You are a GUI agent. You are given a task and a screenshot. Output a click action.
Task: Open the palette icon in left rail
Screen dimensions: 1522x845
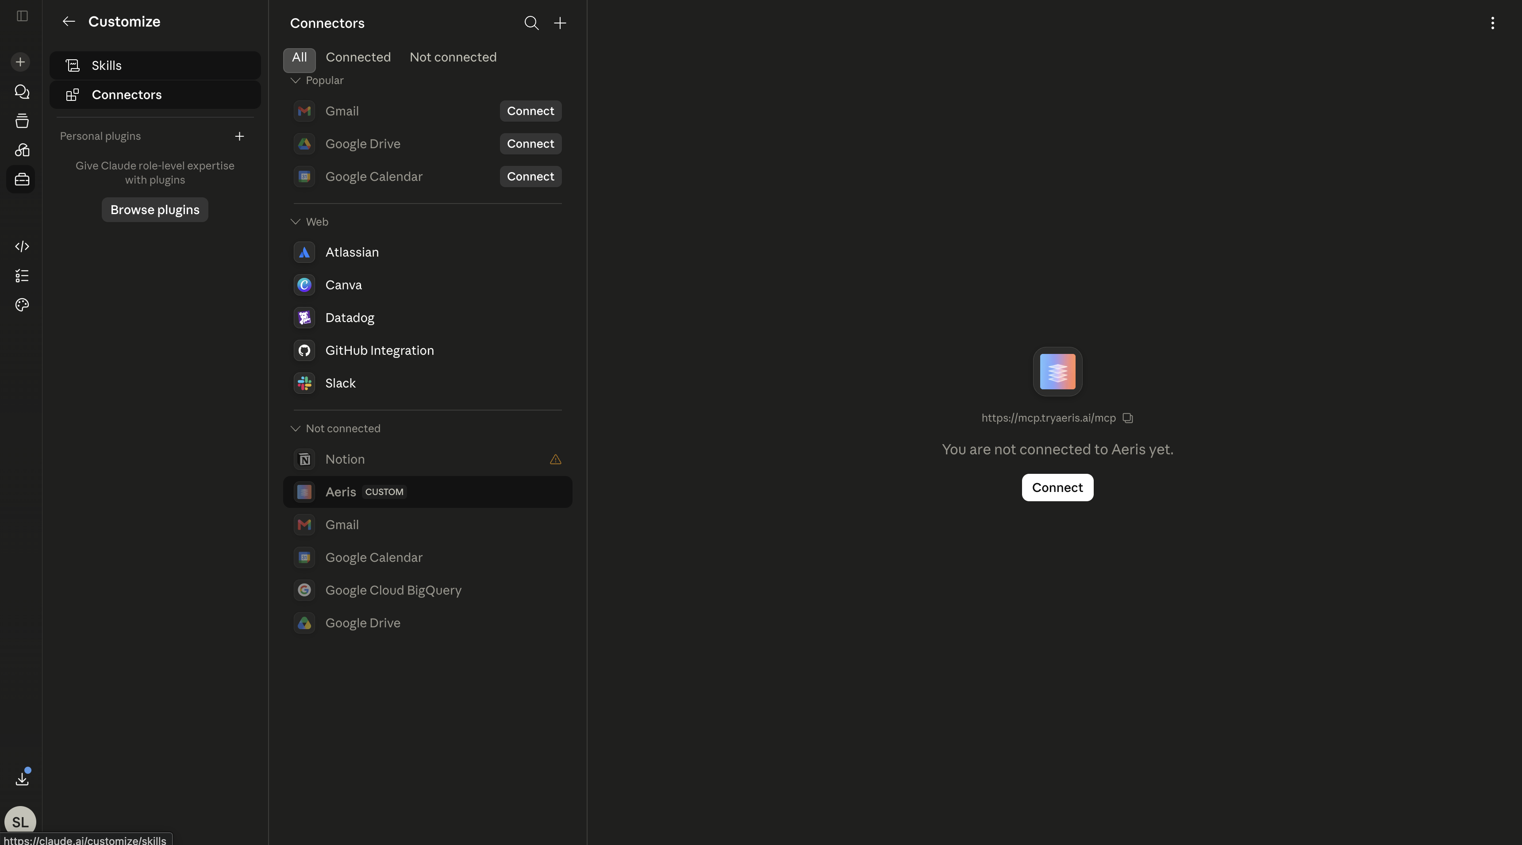pos(22,305)
